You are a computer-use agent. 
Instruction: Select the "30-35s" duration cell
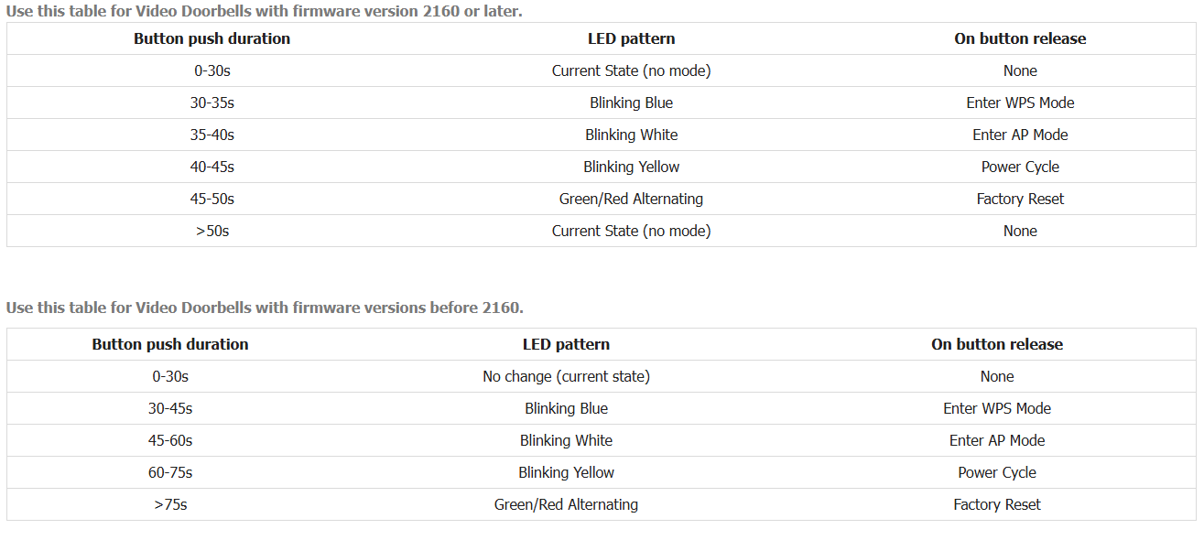pos(212,103)
